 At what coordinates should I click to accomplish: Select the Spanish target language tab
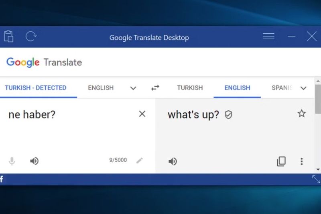[282, 88]
